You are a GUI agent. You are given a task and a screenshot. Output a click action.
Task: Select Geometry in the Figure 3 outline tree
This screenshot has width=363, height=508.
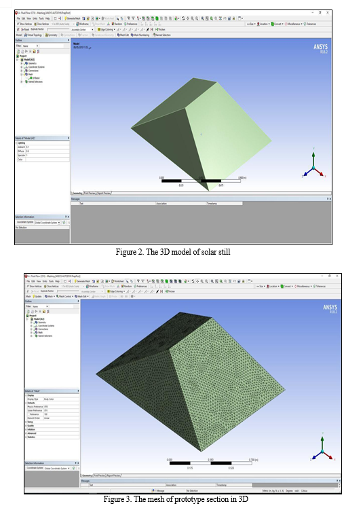[x=41, y=323]
